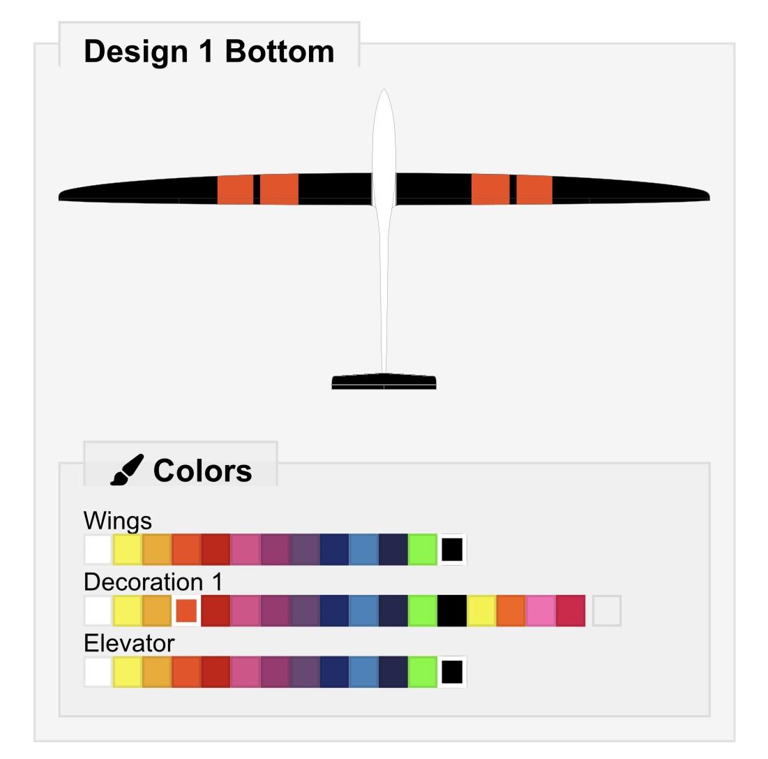
Task: Pick white swatch in Wings row
Action: coord(98,550)
